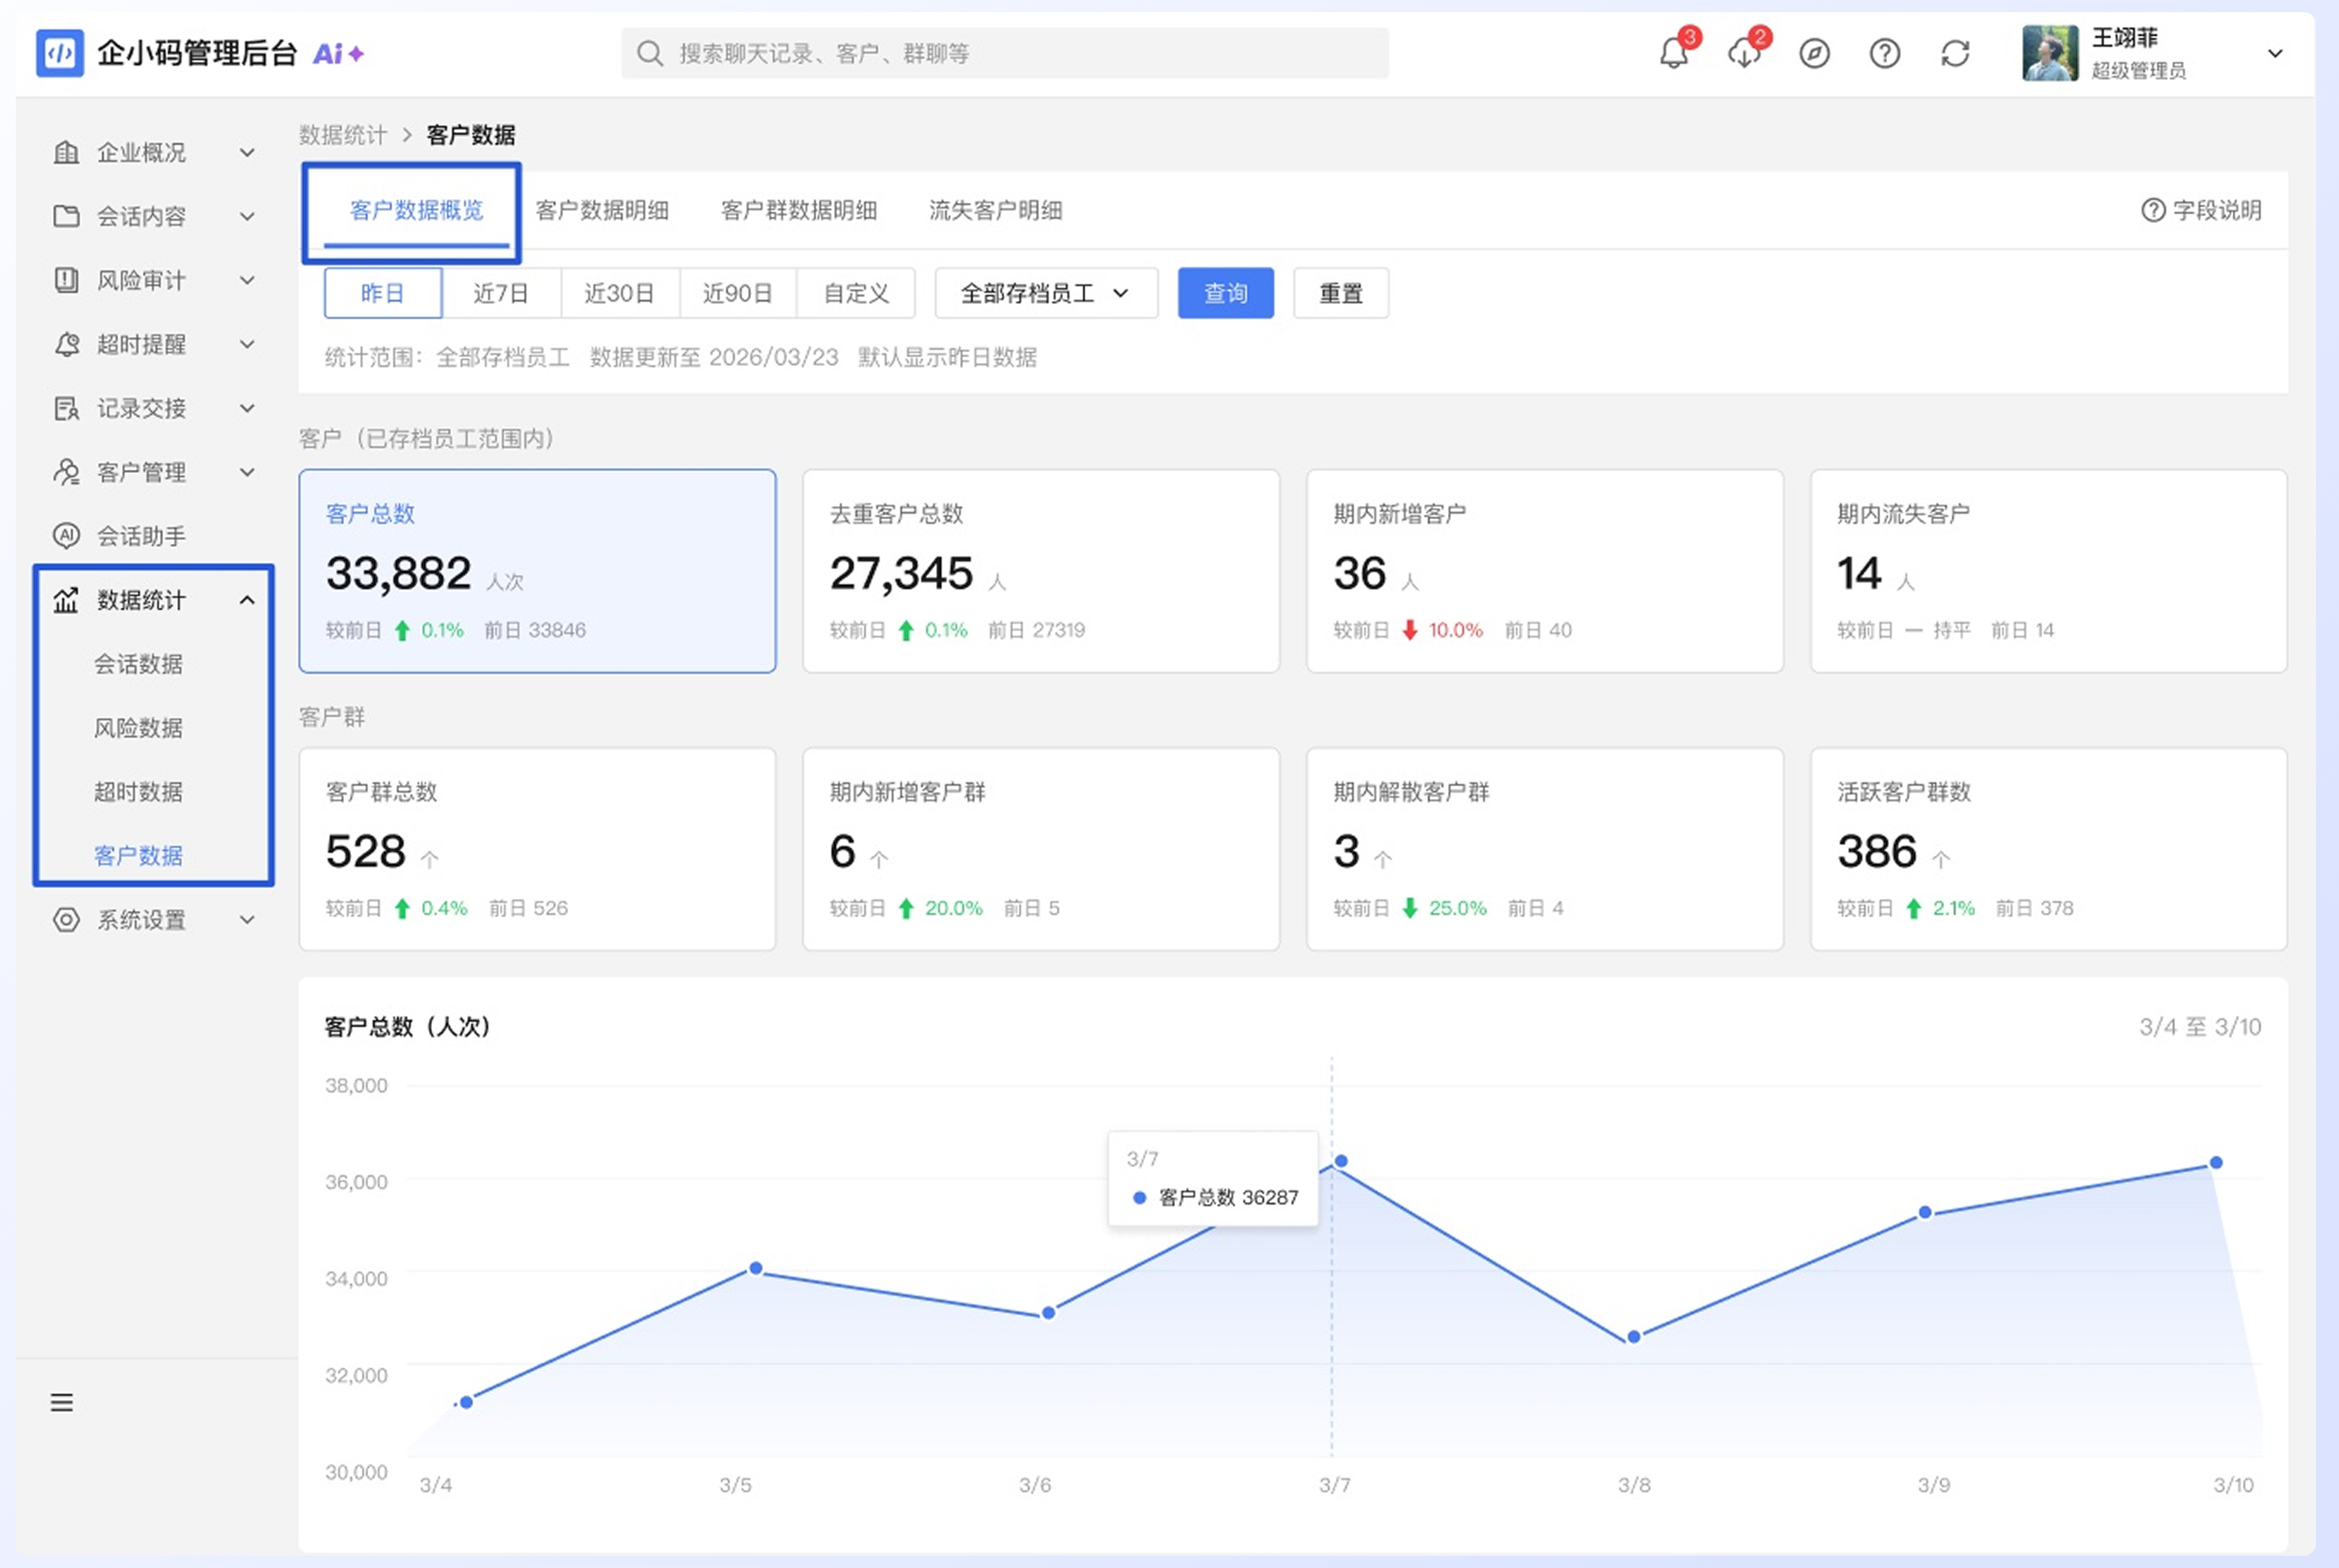
Task: Click the 会话内容 folder icon
Action: (x=66, y=216)
